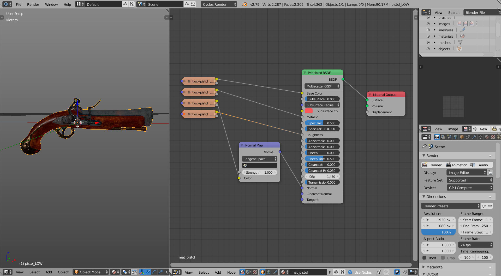Toggle auto-offset nodes icon in node header
Viewport: 501px width, 276px height.
click(x=397, y=272)
